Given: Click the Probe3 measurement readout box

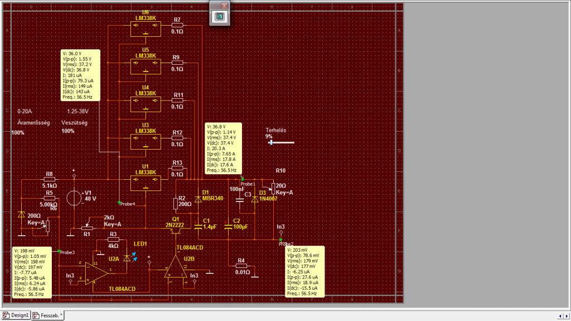Looking at the screenshot, I should [x=32, y=272].
